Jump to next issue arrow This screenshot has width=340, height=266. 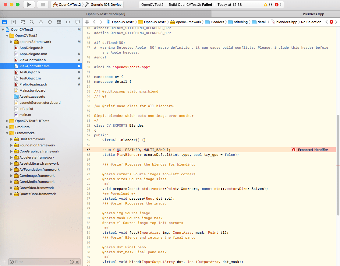click(337, 22)
